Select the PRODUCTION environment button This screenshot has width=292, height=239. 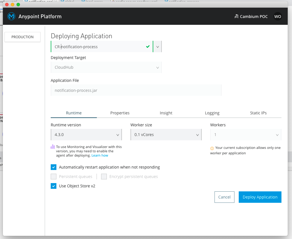23,37
